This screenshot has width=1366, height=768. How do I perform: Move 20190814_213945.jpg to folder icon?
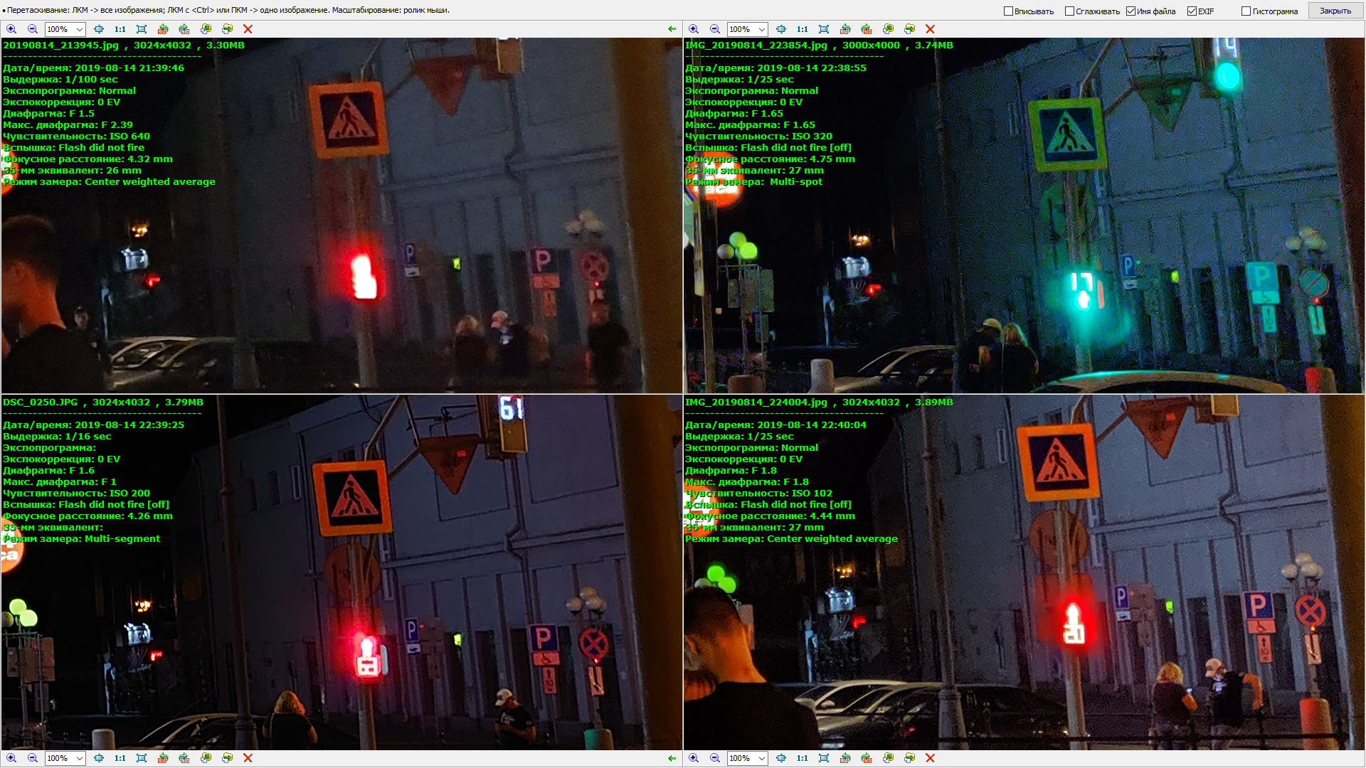pos(227,29)
